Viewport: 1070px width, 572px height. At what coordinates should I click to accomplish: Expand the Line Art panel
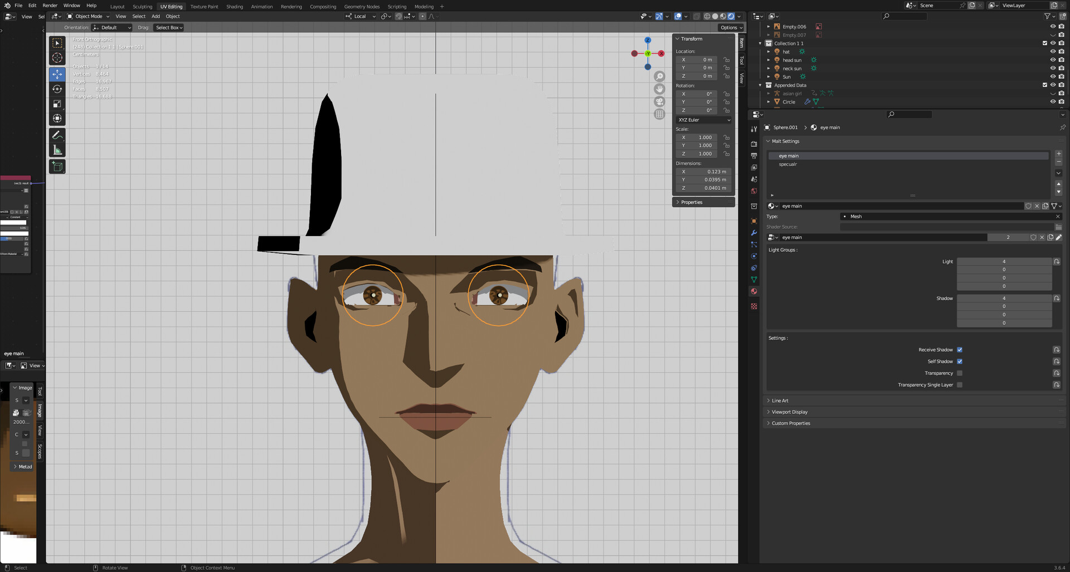coord(780,400)
